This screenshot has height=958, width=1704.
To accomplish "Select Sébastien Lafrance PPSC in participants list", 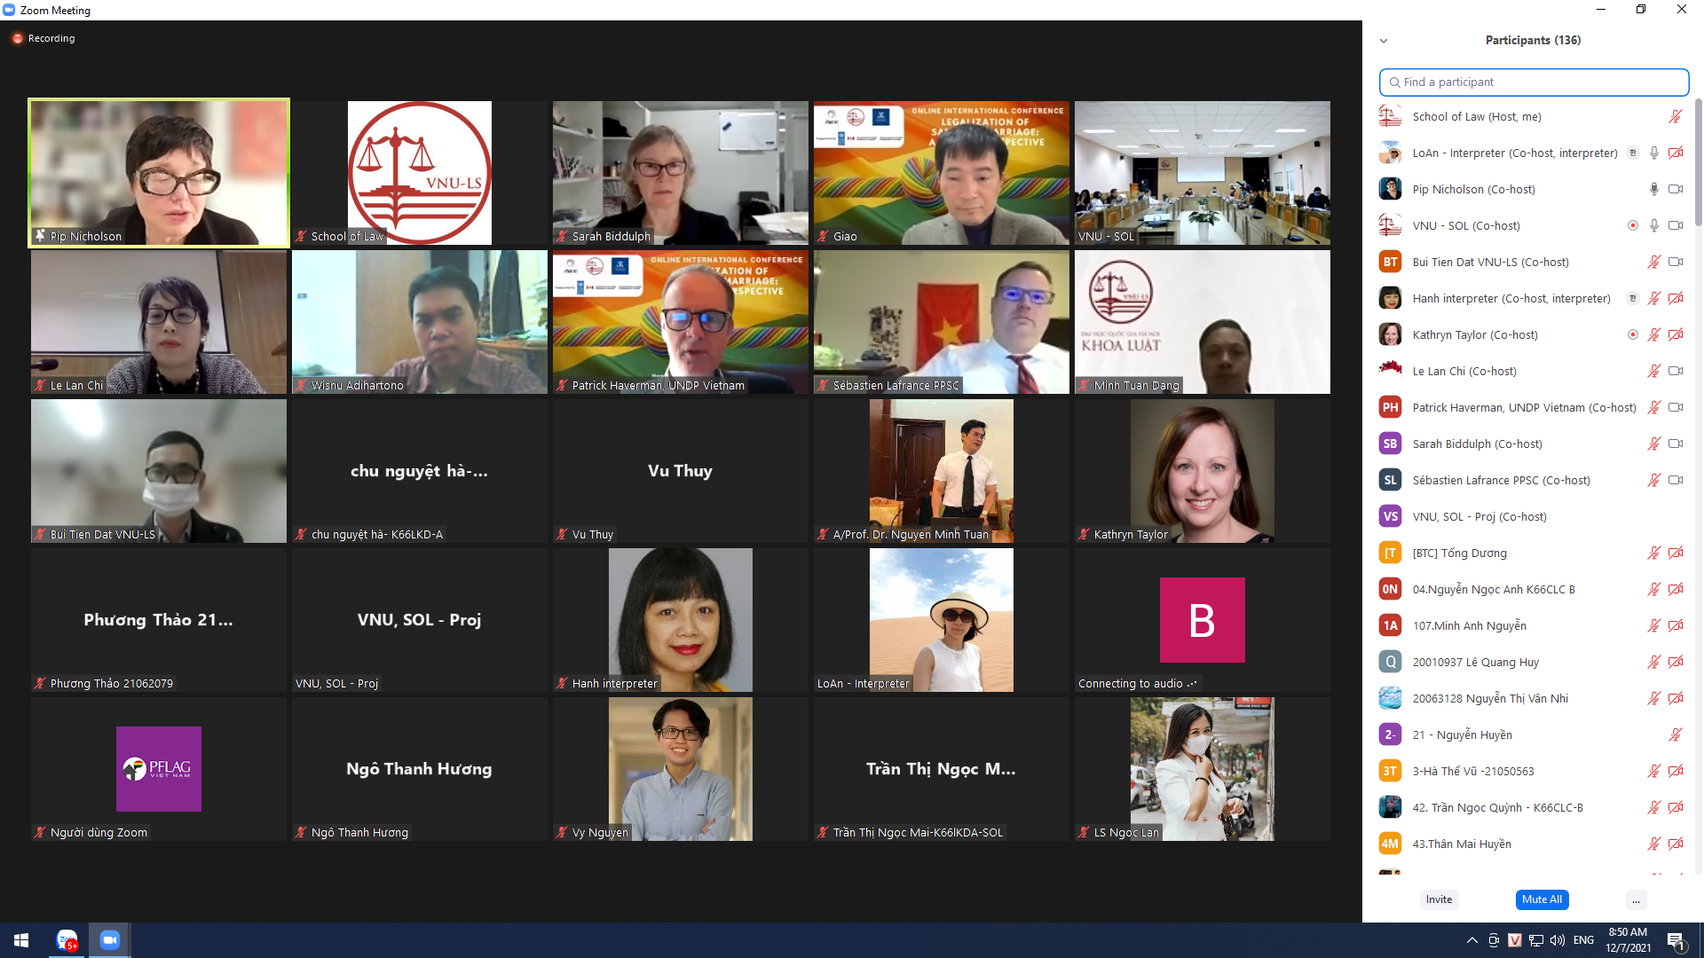I will point(1501,480).
